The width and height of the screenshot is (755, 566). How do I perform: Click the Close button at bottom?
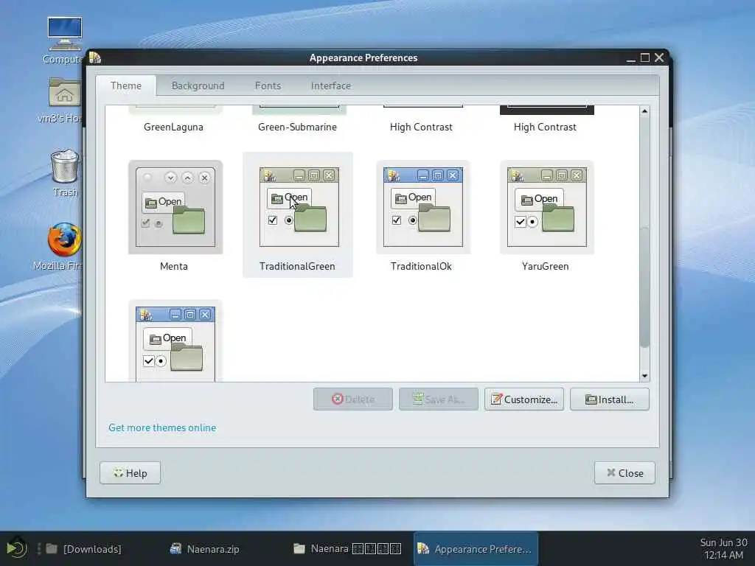point(624,473)
